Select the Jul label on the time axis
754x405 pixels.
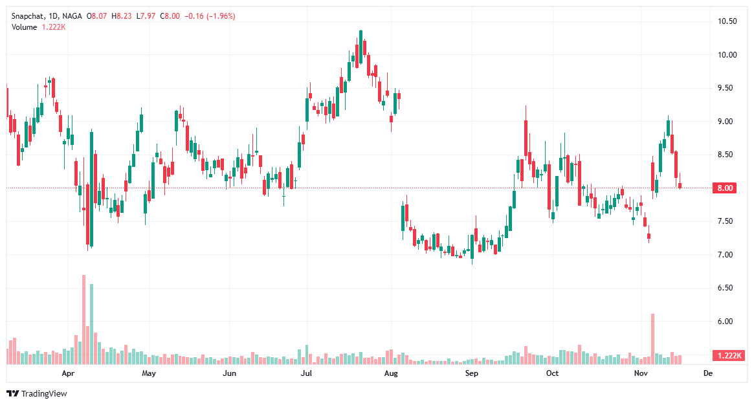tap(305, 373)
